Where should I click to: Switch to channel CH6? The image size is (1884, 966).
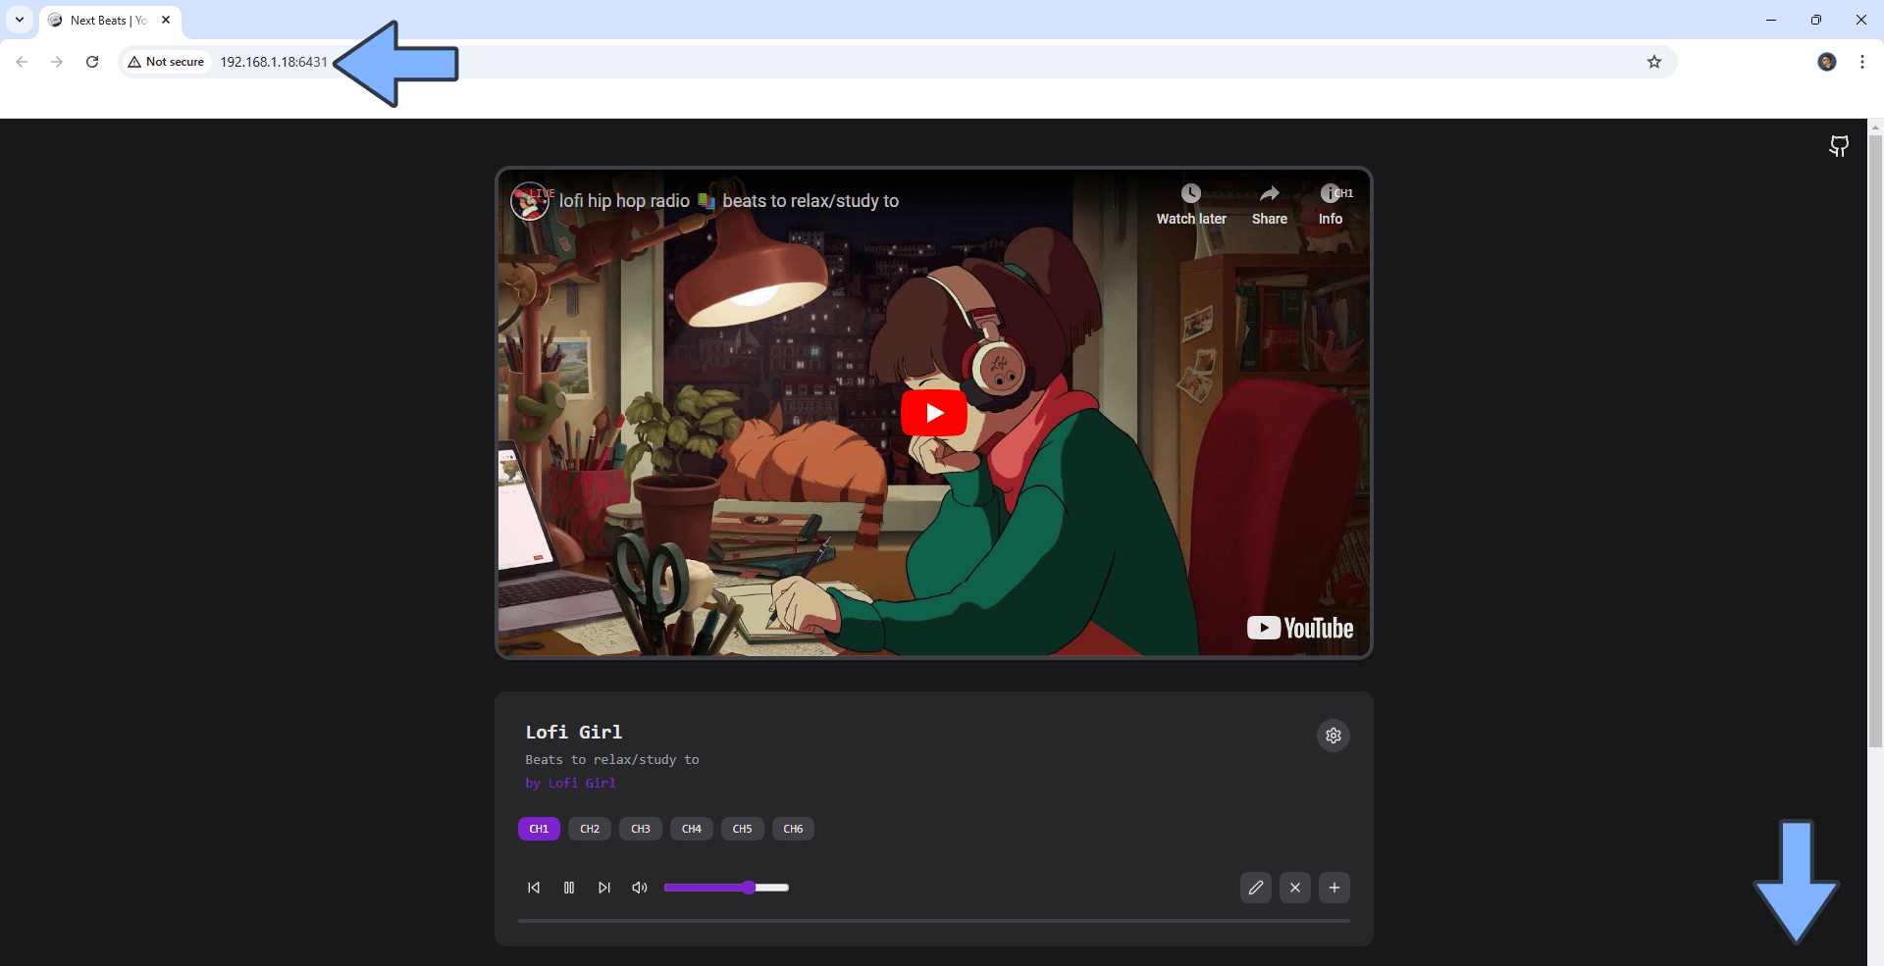pos(794,829)
